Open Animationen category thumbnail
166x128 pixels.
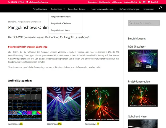[25, 104]
